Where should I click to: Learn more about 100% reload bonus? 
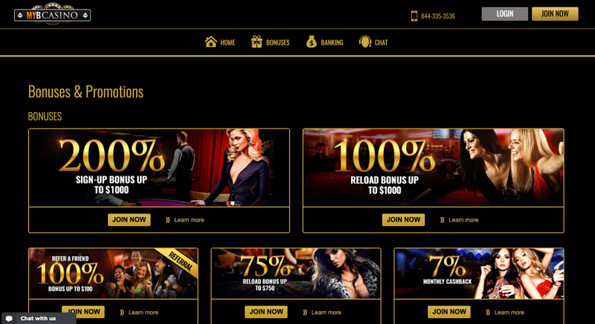click(463, 220)
